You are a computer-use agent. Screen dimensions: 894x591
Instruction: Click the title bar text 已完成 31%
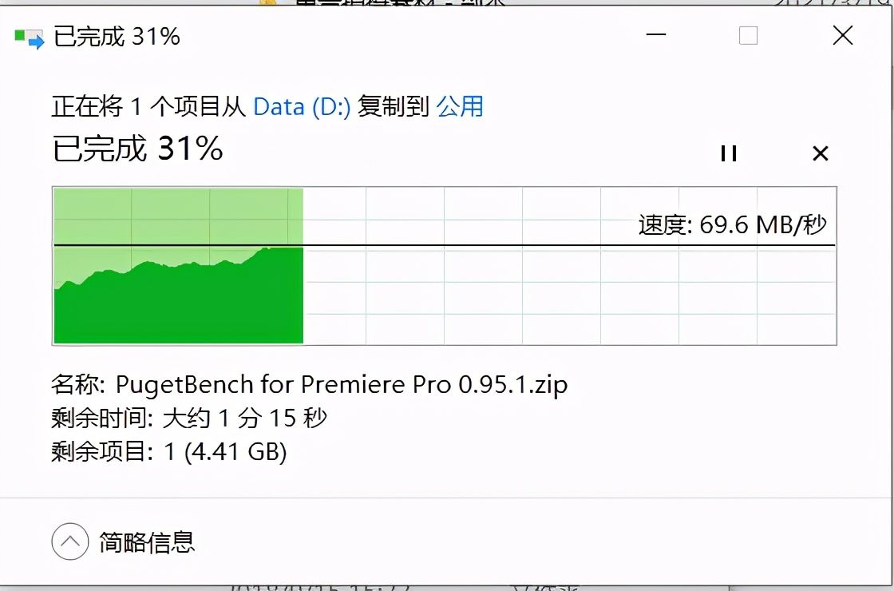click(117, 37)
